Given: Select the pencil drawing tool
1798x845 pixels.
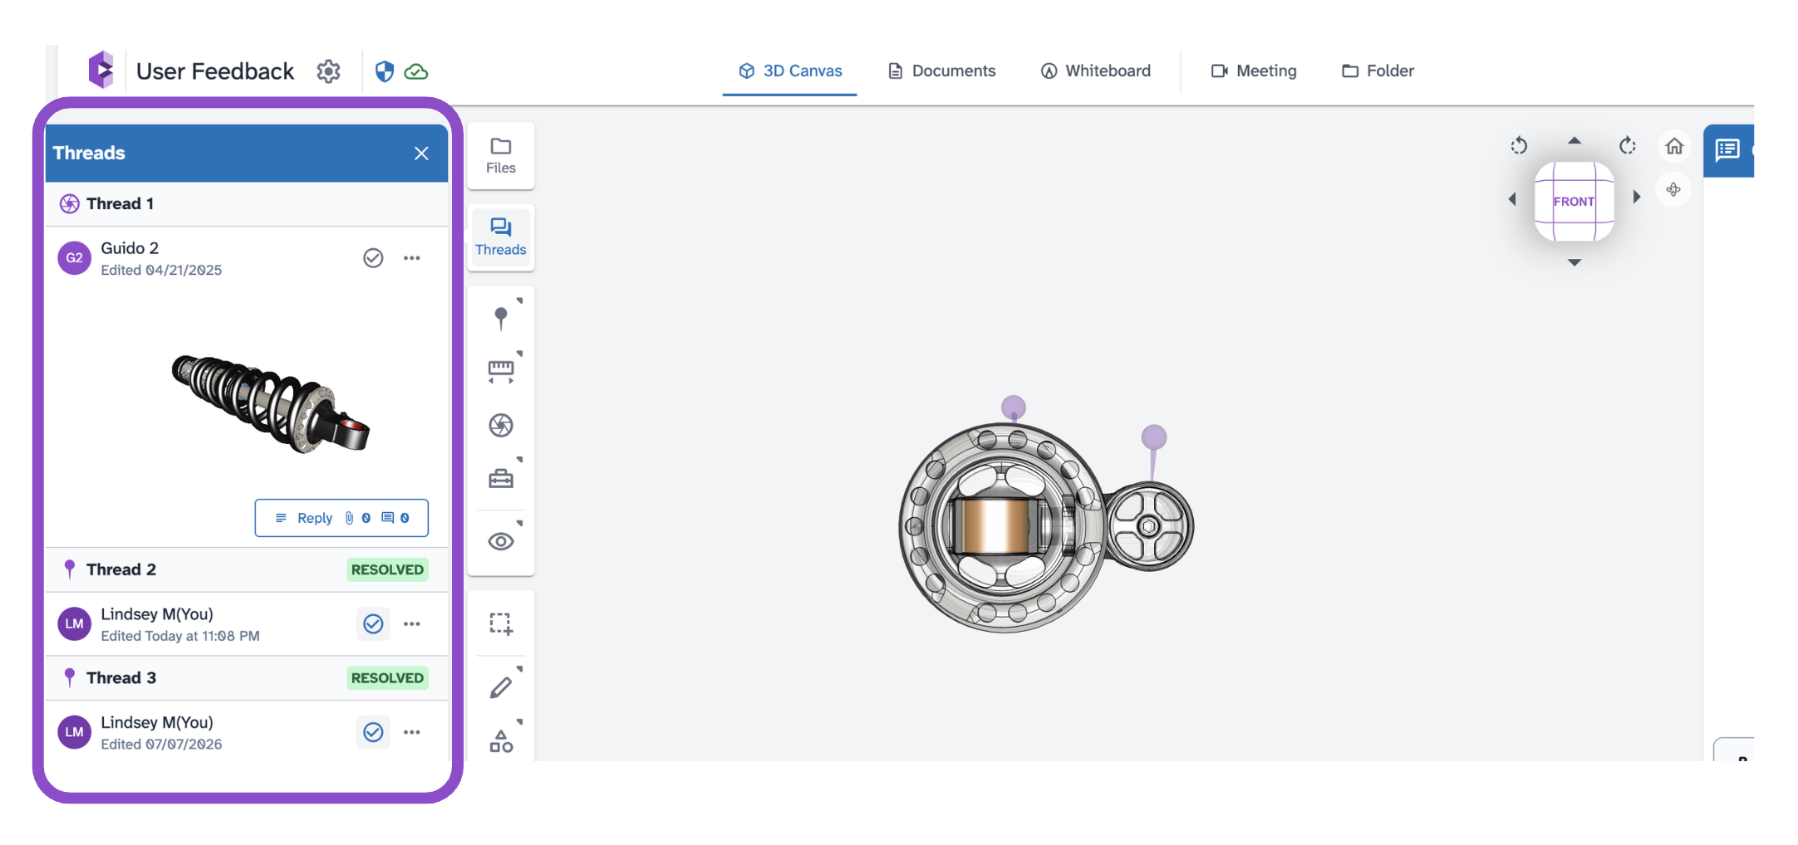Looking at the screenshot, I should [501, 687].
